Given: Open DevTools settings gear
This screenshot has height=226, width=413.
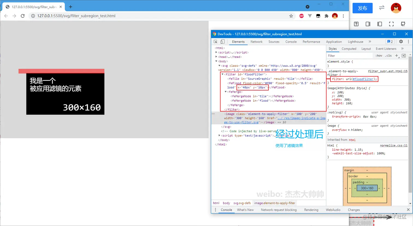Looking at the screenshot, I should tap(401, 42).
